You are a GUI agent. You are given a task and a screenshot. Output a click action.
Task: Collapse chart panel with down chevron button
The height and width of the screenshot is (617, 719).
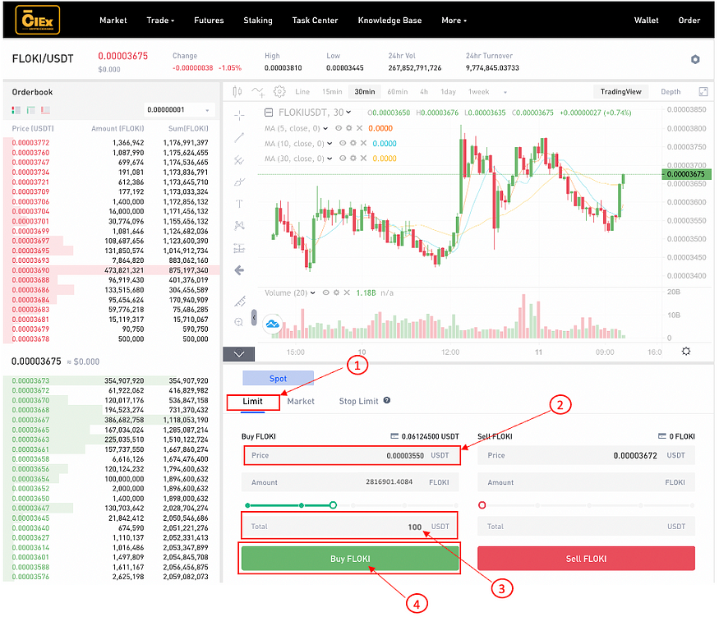pyautogui.click(x=239, y=353)
